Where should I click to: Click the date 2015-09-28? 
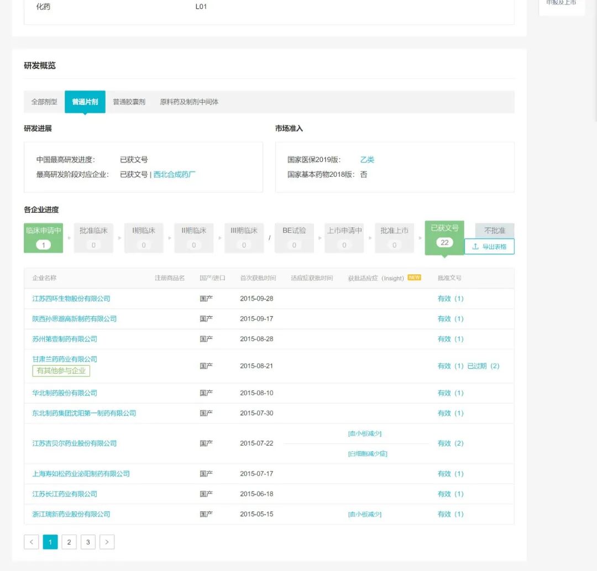[x=256, y=298]
